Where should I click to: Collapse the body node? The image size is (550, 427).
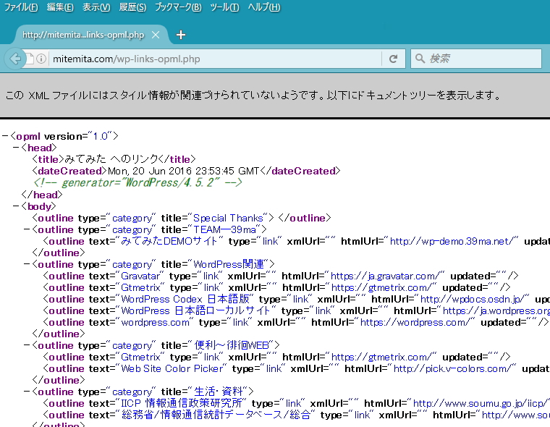tap(16, 206)
